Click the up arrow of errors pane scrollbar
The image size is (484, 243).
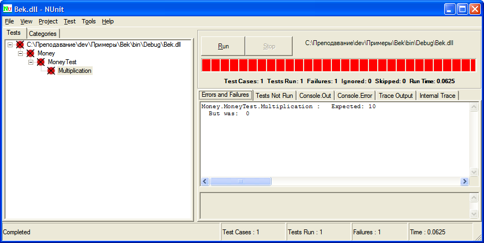(x=474, y=107)
